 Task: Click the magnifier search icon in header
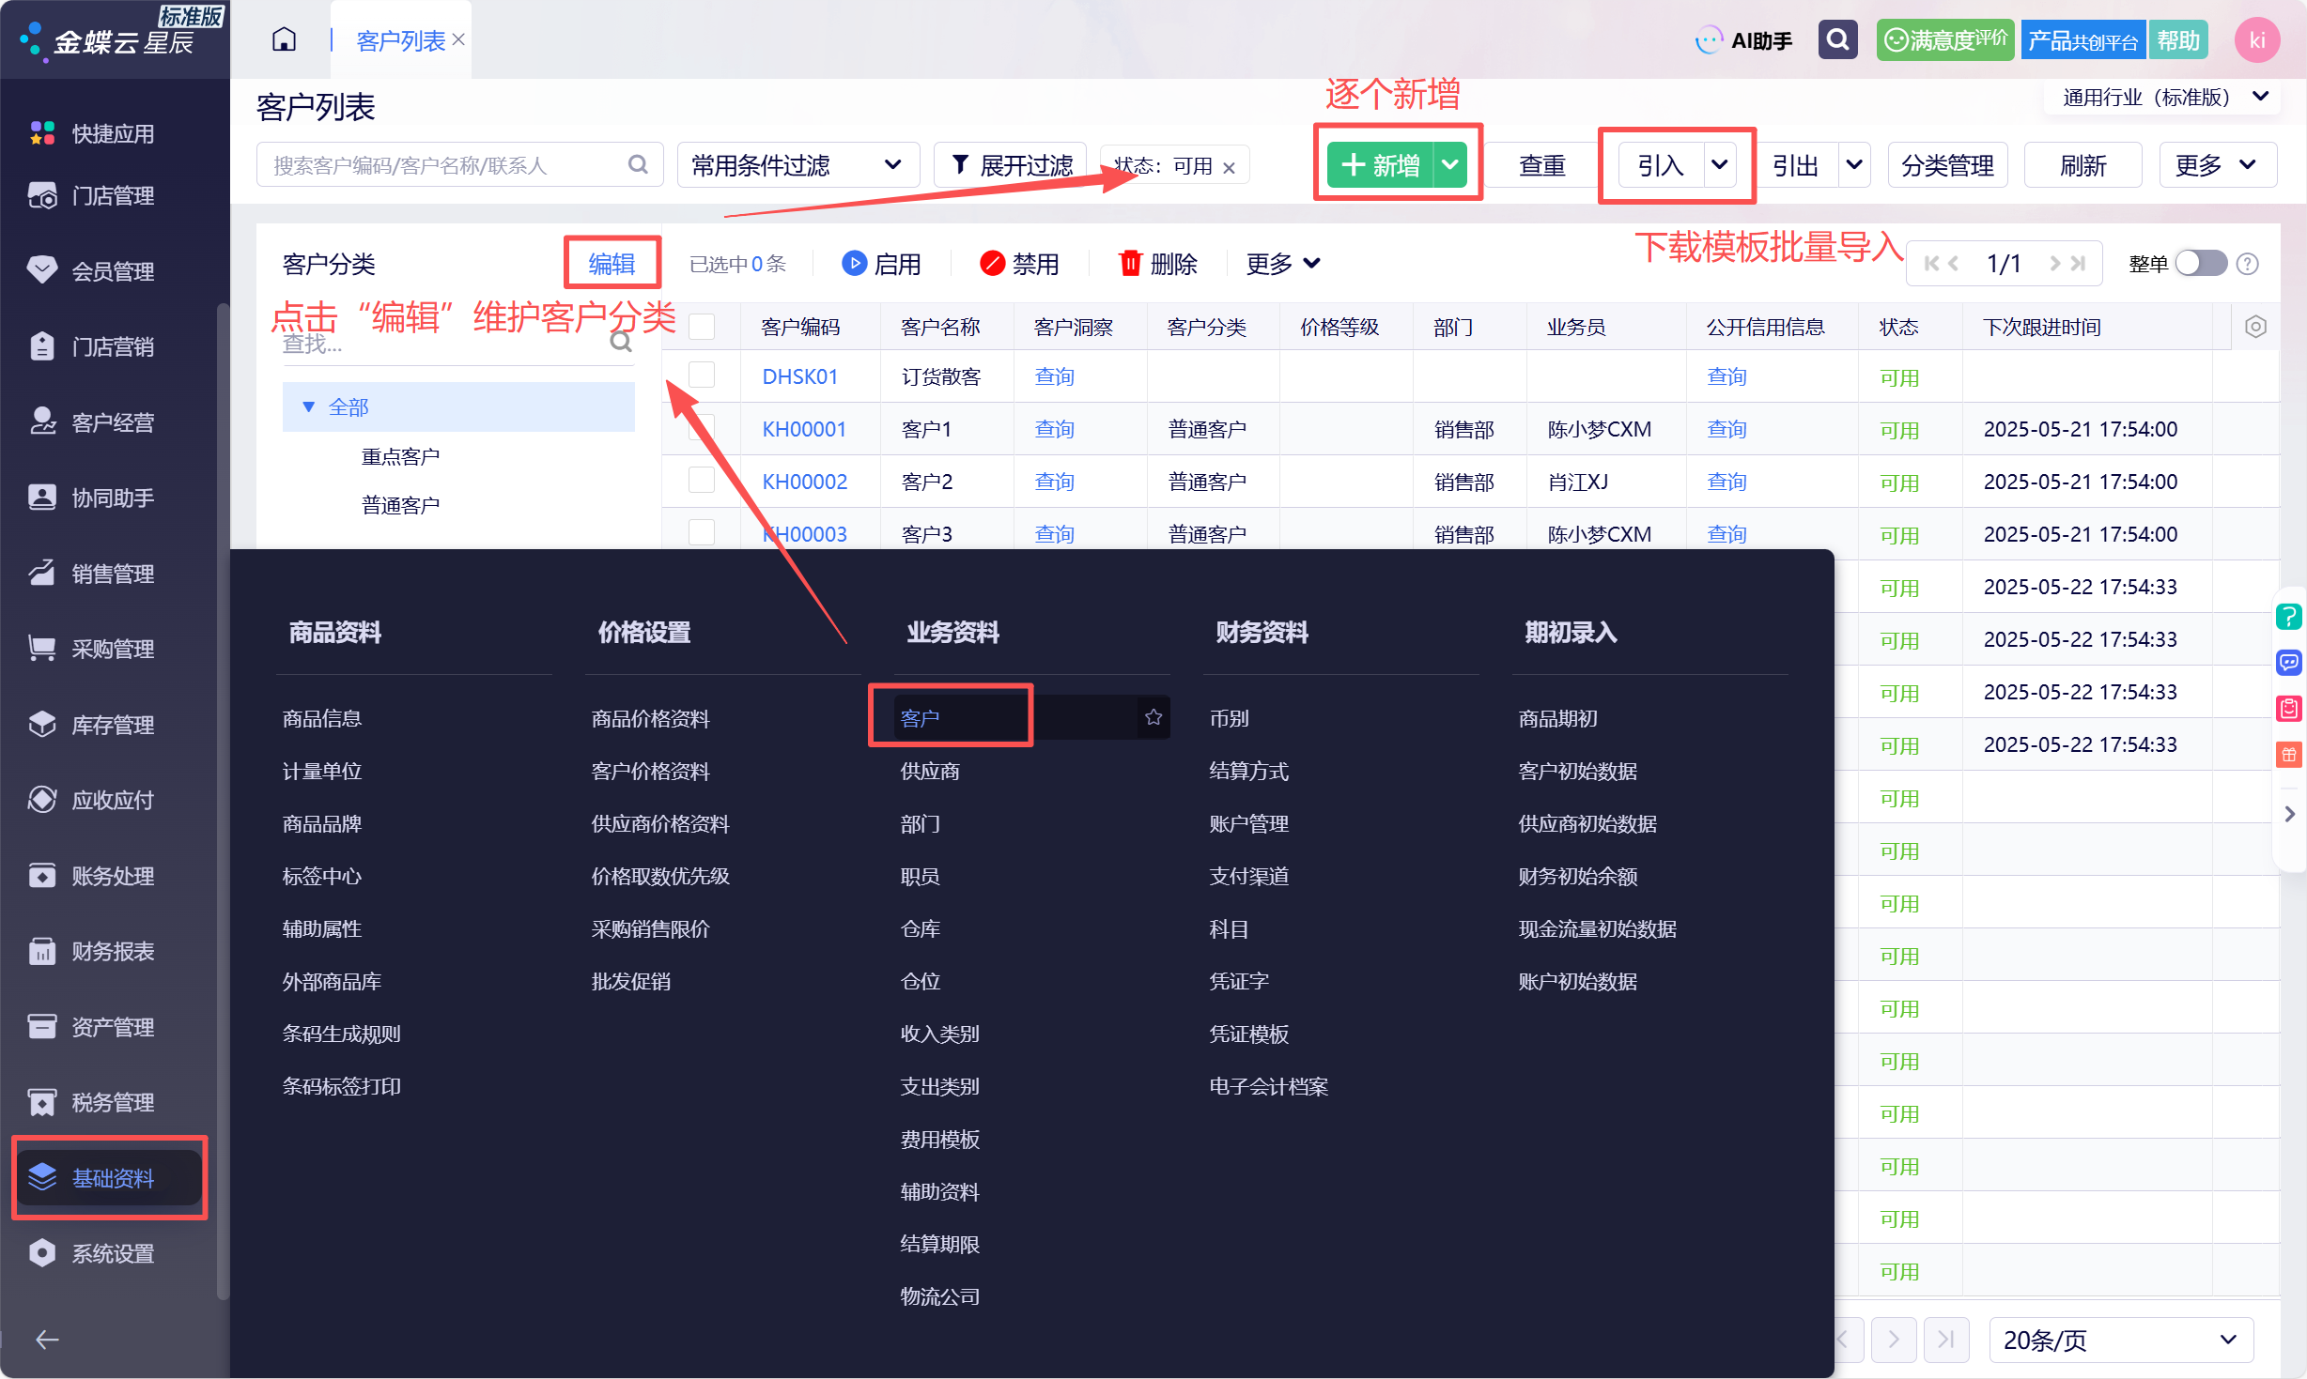point(1838,39)
